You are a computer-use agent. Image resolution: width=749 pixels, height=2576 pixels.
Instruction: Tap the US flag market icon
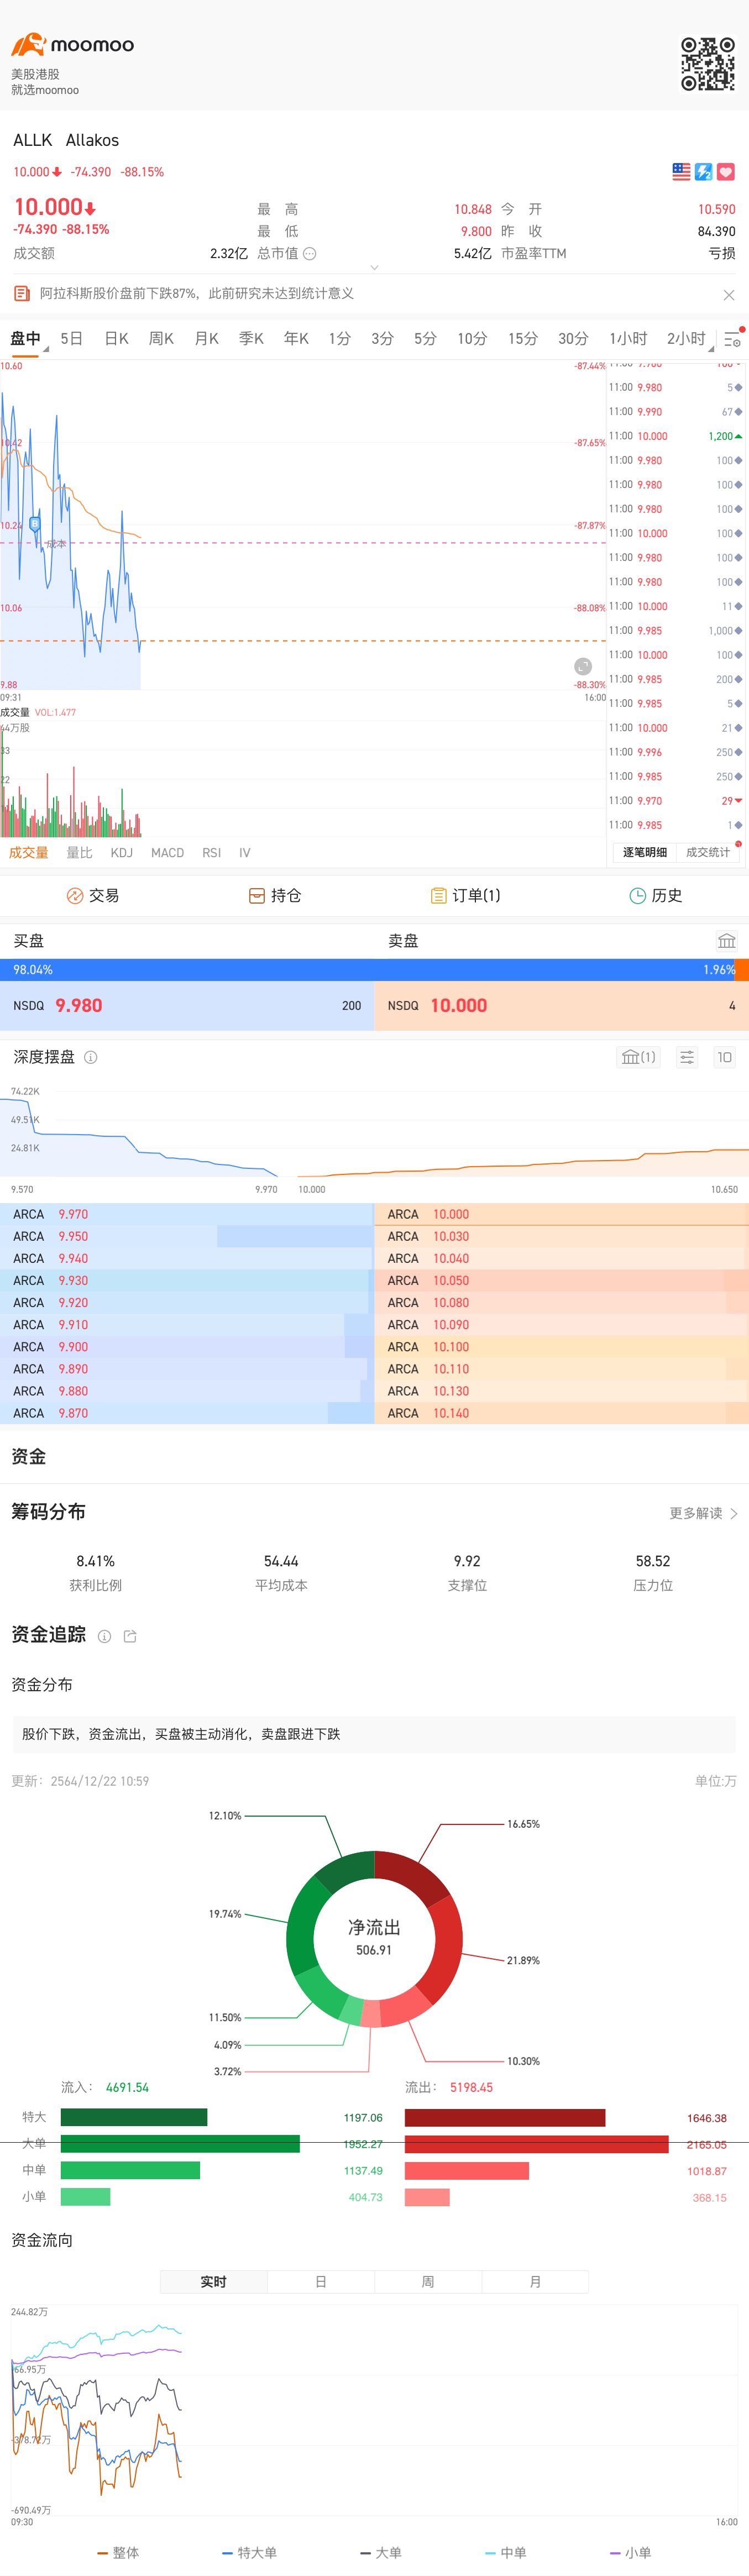681,172
